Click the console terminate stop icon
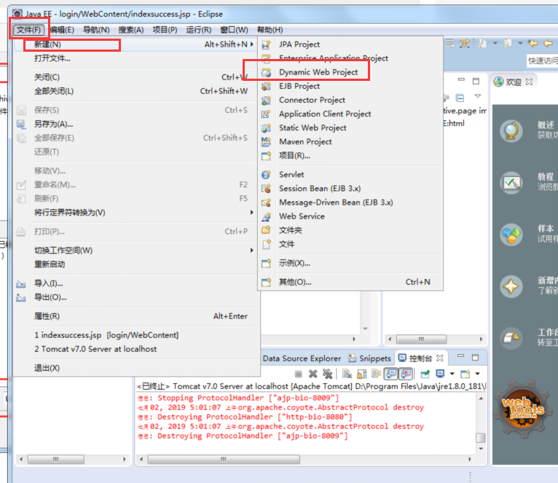The width and height of the screenshot is (558, 483). [299, 374]
